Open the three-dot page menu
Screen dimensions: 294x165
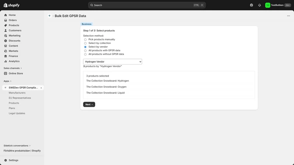pos(288,16)
